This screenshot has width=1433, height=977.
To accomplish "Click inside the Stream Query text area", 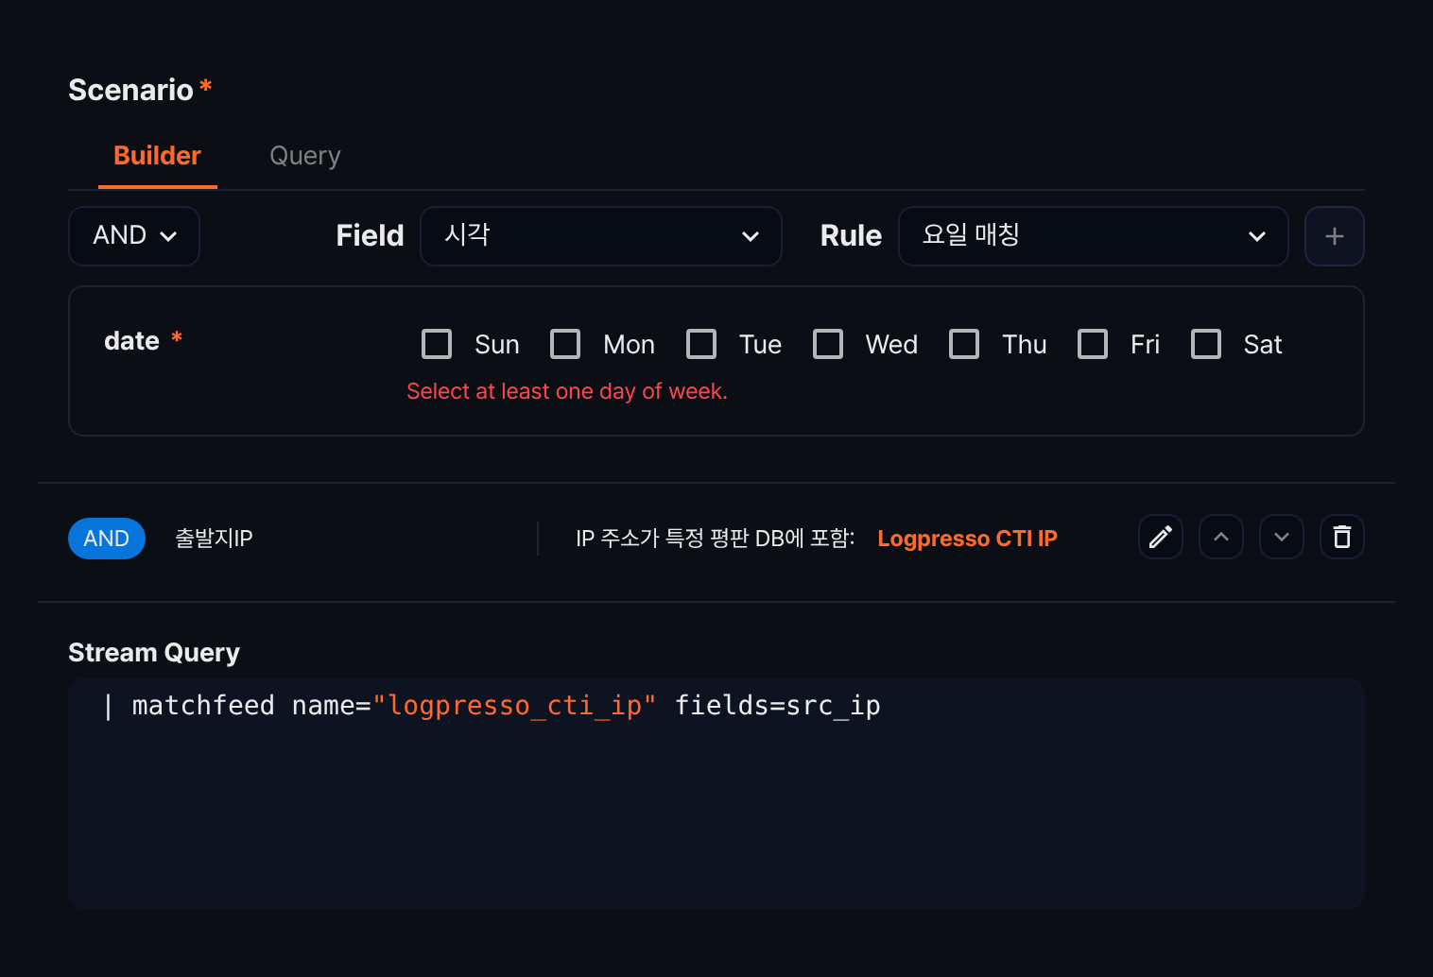I will pos(716,794).
